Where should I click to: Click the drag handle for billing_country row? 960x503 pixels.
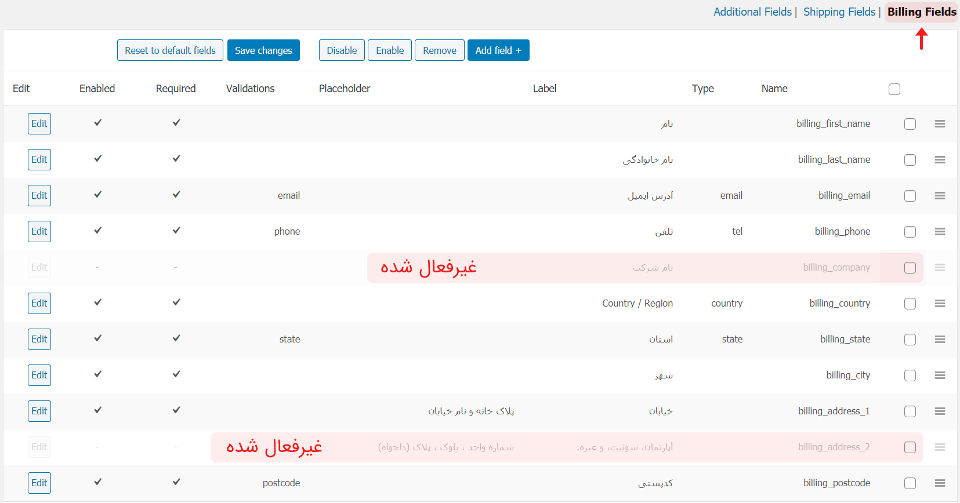click(940, 304)
